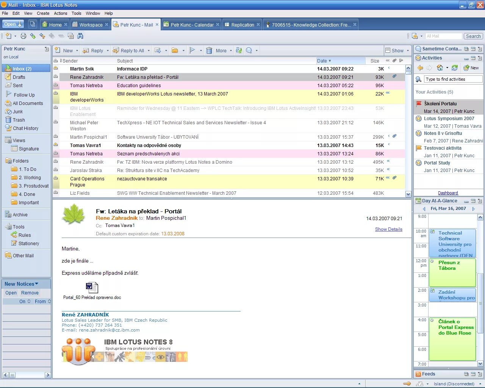Screen dimensions: 485x388
Task: Click the thumbnails icon next to Open button
Action: 33,24
